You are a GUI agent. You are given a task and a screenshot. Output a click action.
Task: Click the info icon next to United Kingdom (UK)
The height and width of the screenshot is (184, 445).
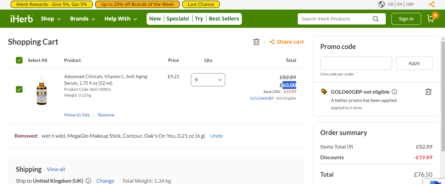(x=88, y=181)
